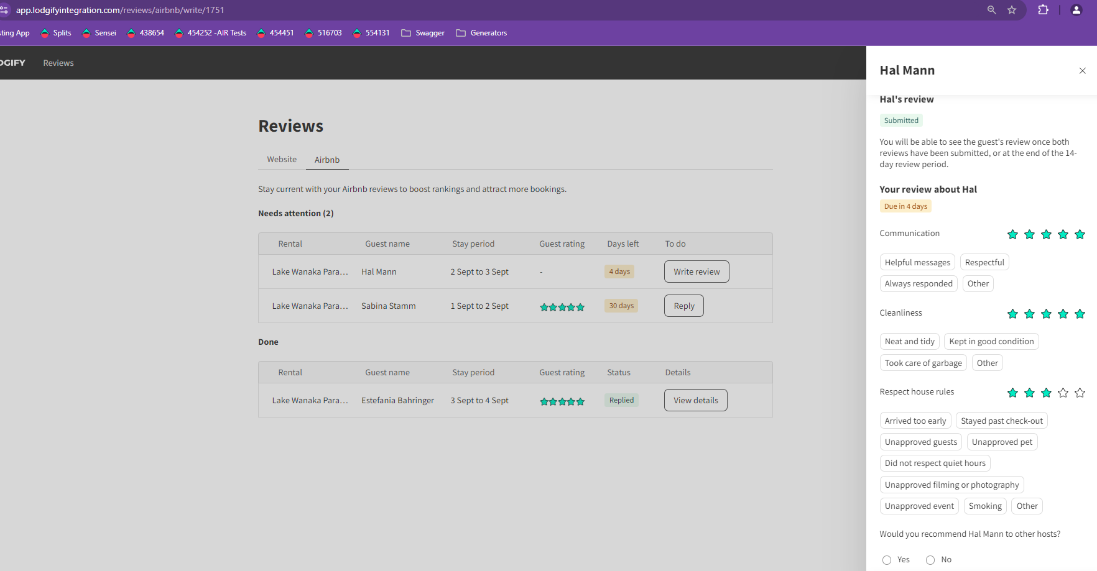Screen dimensions: 1097x571
Task: Set Communication rating to two stars
Action: point(1029,234)
